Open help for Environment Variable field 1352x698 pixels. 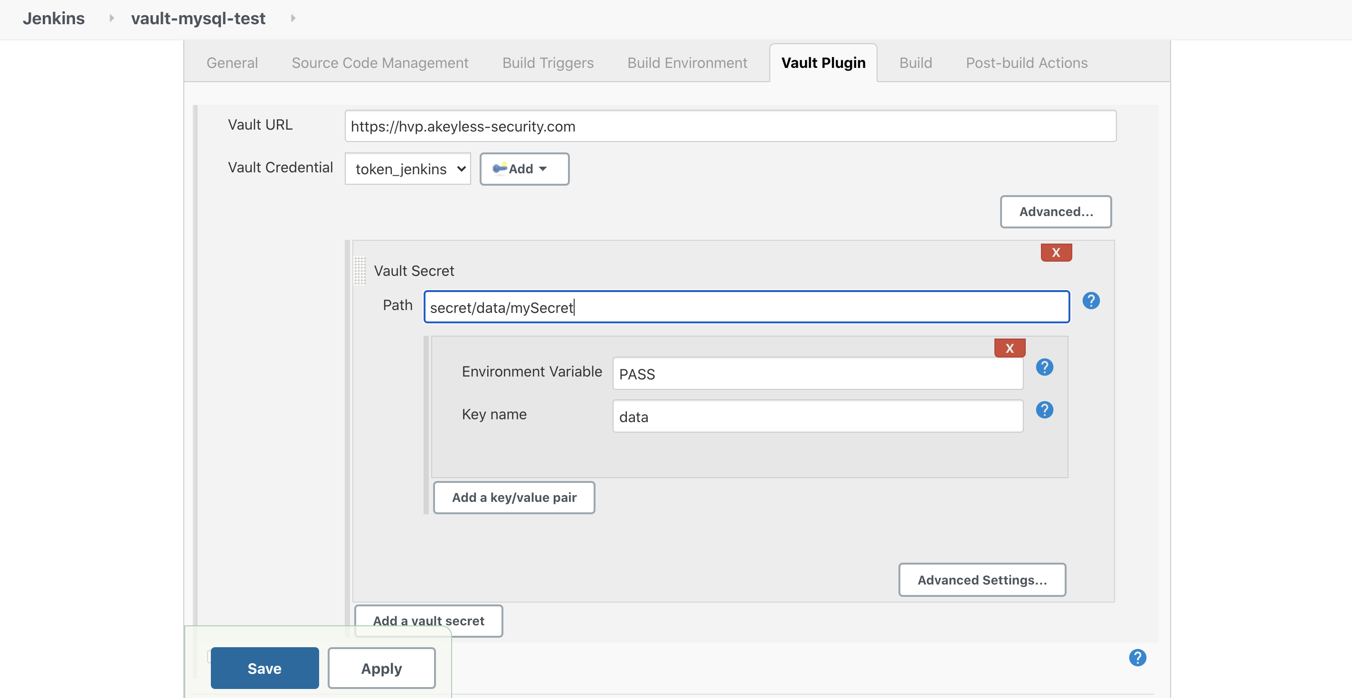pyautogui.click(x=1044, y=367)
